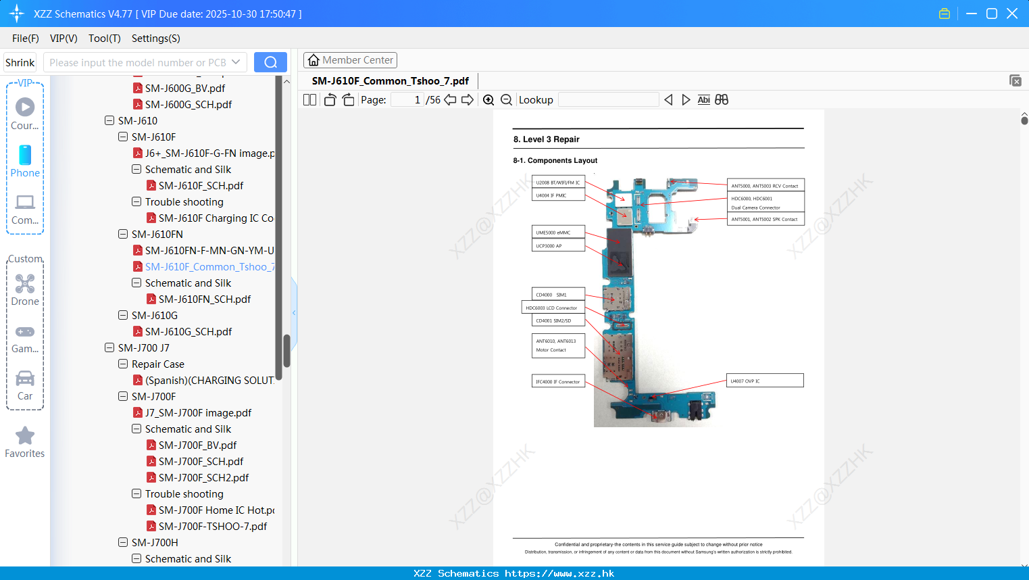Click the Shrink button
The image size is (1029, 580).
click(x=20, y=62)
